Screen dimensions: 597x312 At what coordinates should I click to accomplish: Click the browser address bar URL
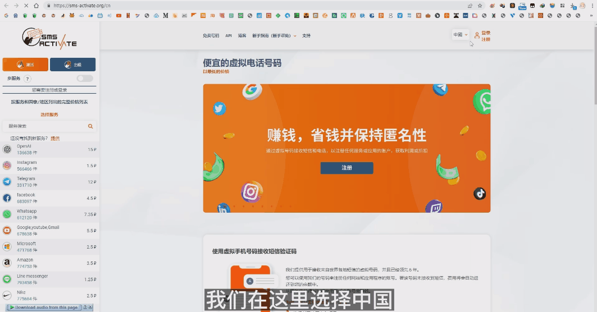(x=82, y=6)
